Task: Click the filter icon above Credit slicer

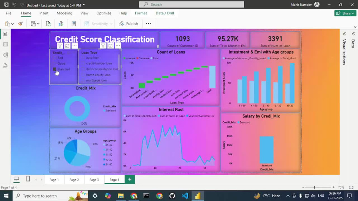Action: [x=60, y=46]
